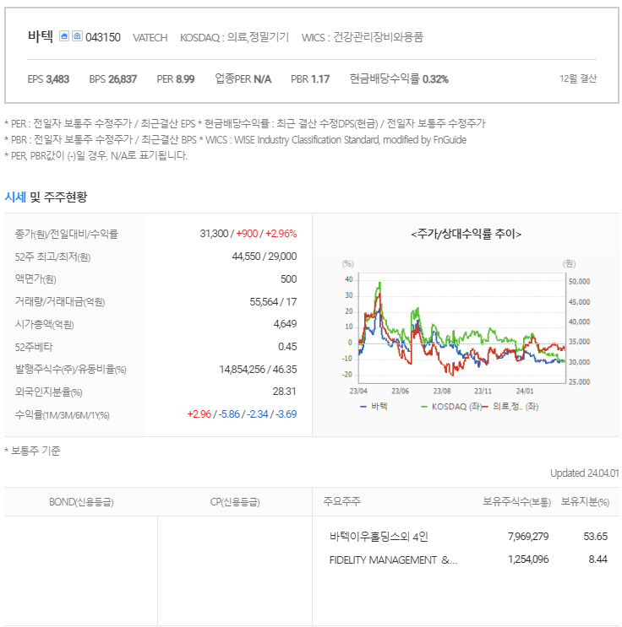622x627 pixels.
Task: Click the 50,000 right axis label
Action: 579,282
